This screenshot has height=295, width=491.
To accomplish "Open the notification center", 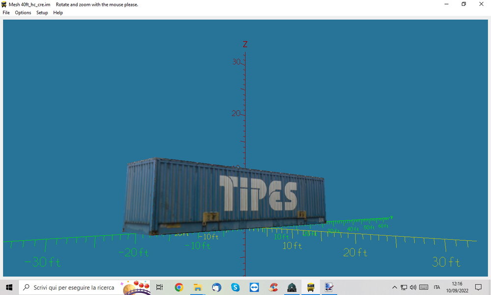I will click(478, 287).
